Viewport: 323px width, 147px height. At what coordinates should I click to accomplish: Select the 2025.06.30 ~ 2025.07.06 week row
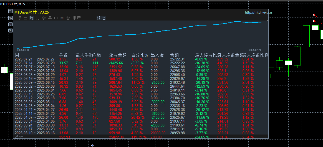[x=141, y=71]
